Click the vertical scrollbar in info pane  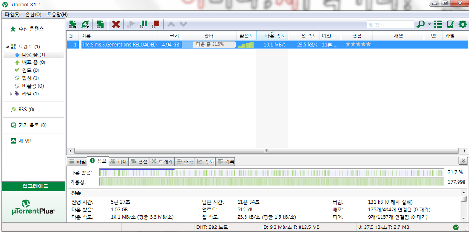pyautogui.click(x=464, y=199)
